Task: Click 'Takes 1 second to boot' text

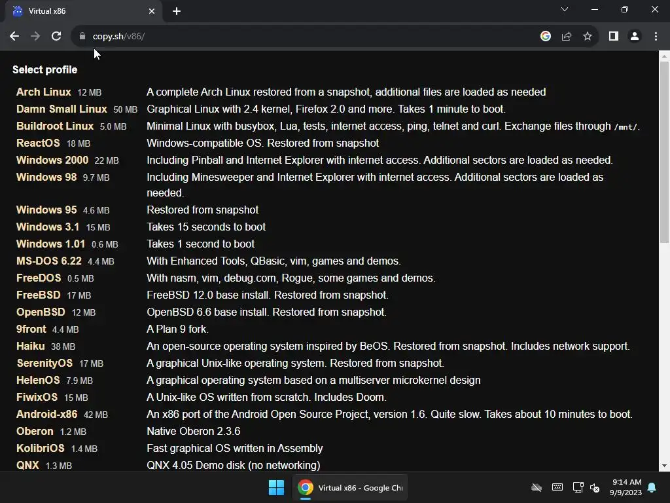Action: (x=200, y=244)
